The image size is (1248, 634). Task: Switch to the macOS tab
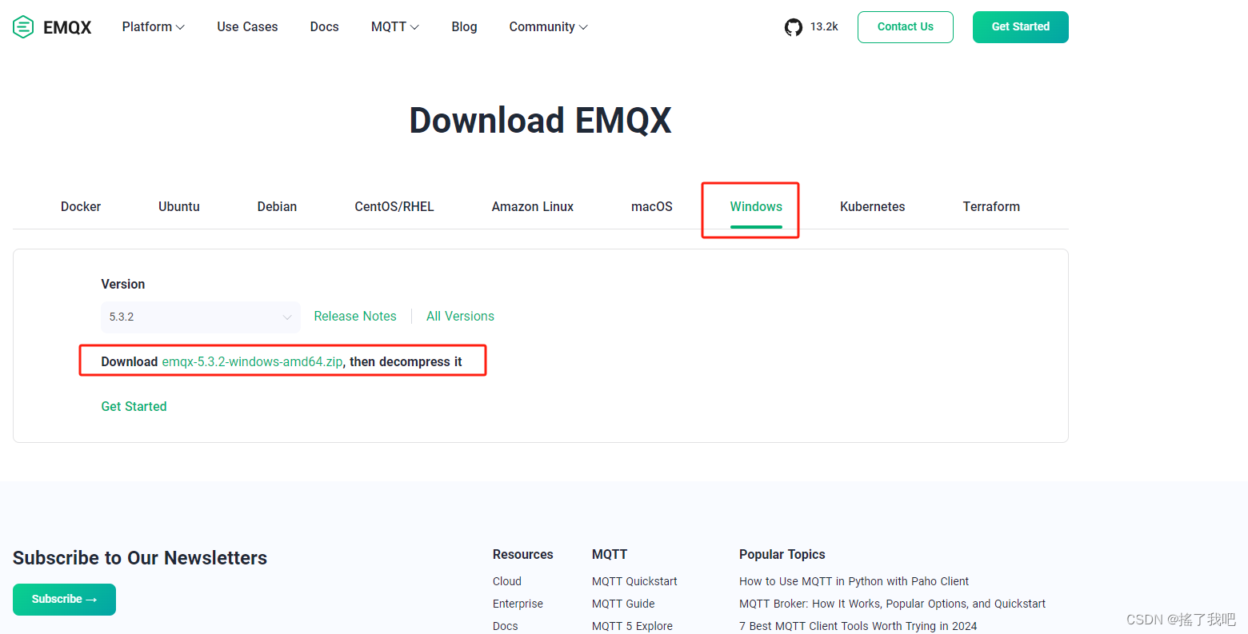click(652, 206)
